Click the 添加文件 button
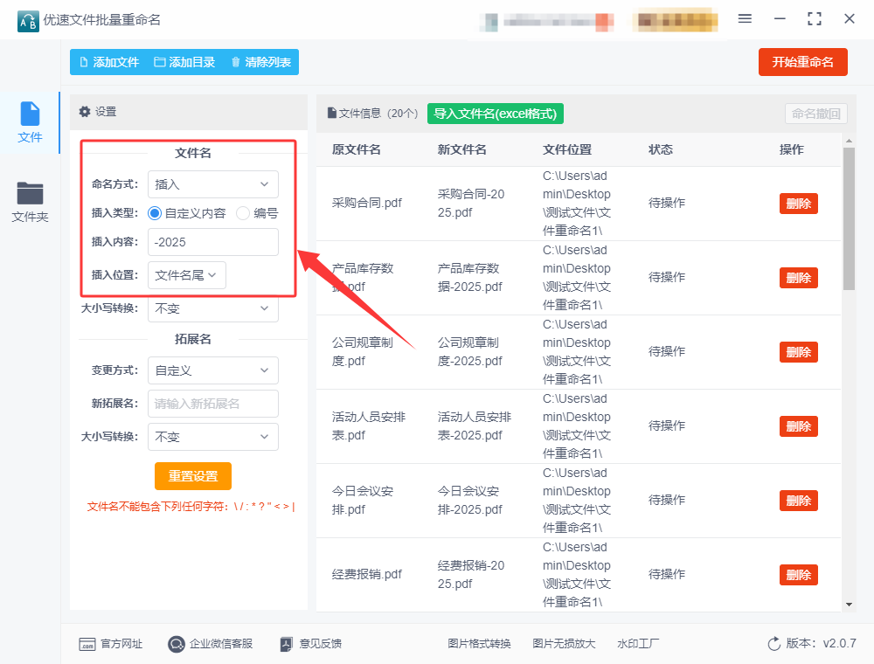This screenshot has width=874, height=664. point(109,62)
